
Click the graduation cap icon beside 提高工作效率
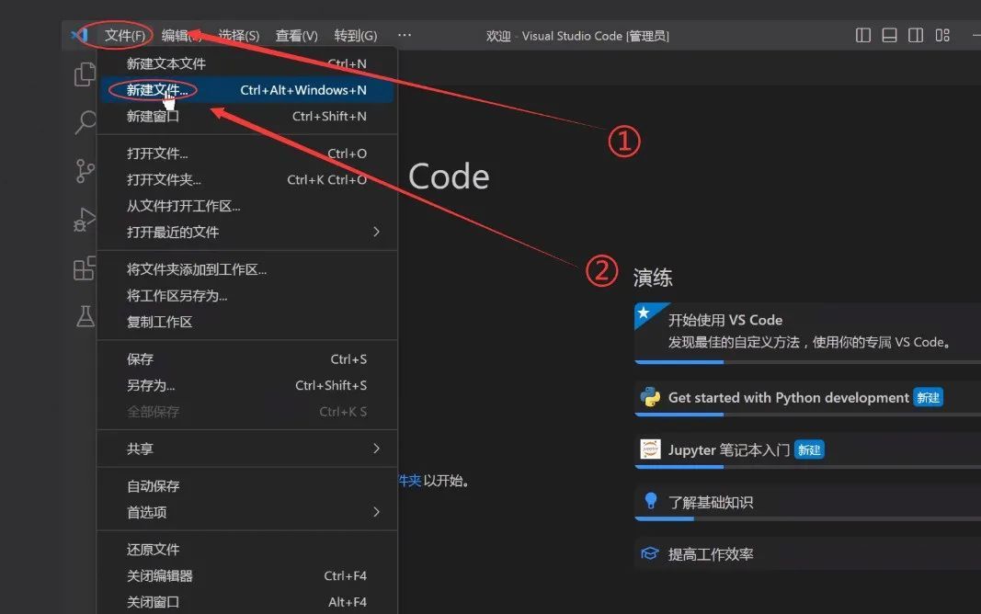[650, 553]
